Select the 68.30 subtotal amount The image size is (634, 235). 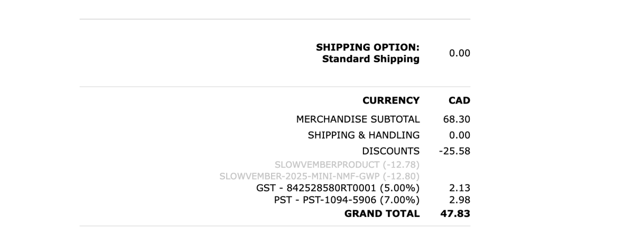(x=456, y=119)
